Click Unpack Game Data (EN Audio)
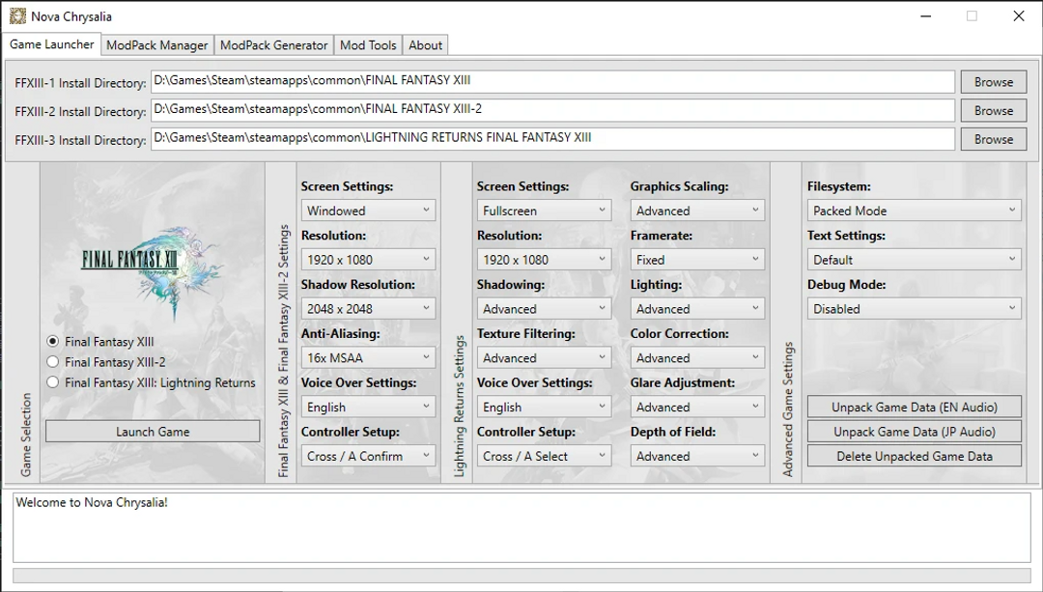This screenshot has height=592, width=1043. (x=914, y=408)
